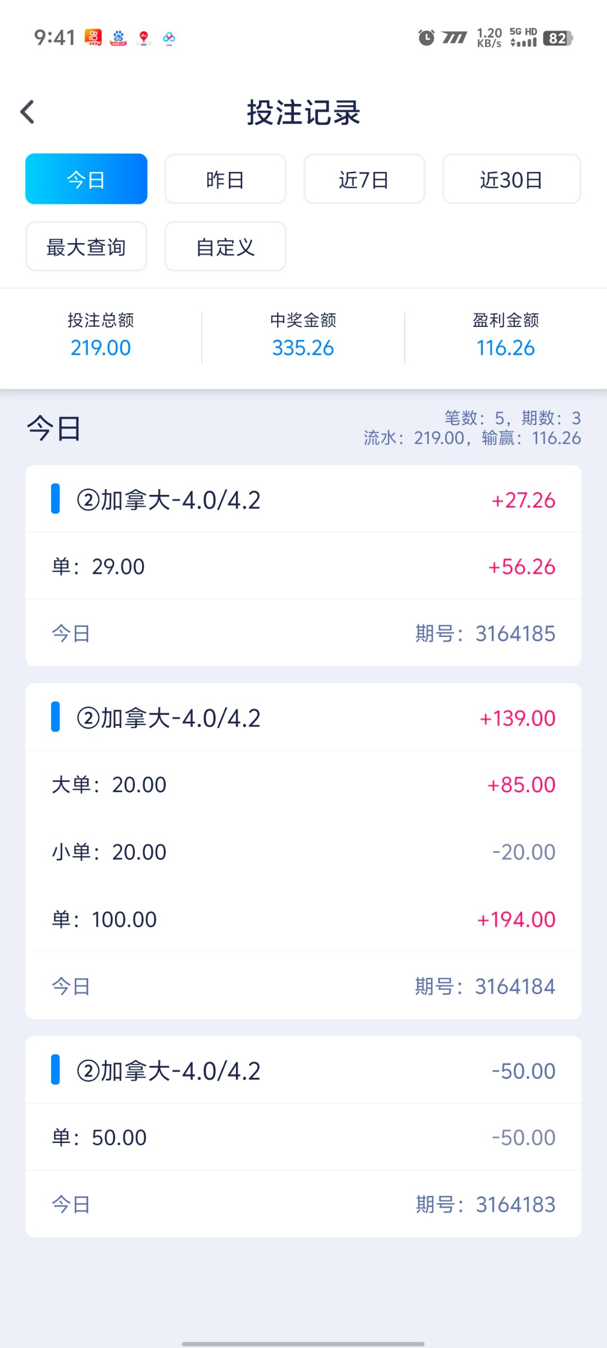The width and height of the screenshot is (607, 1348).
Task: Show records for 近7日
Action: [x=364, y=179]
